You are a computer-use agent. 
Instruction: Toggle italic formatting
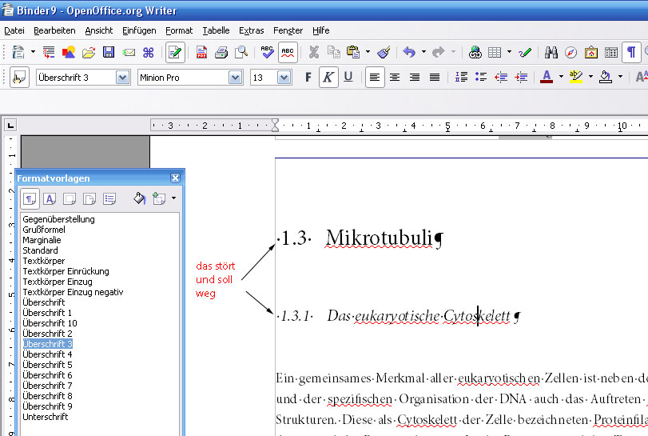[x=328, y=78]
